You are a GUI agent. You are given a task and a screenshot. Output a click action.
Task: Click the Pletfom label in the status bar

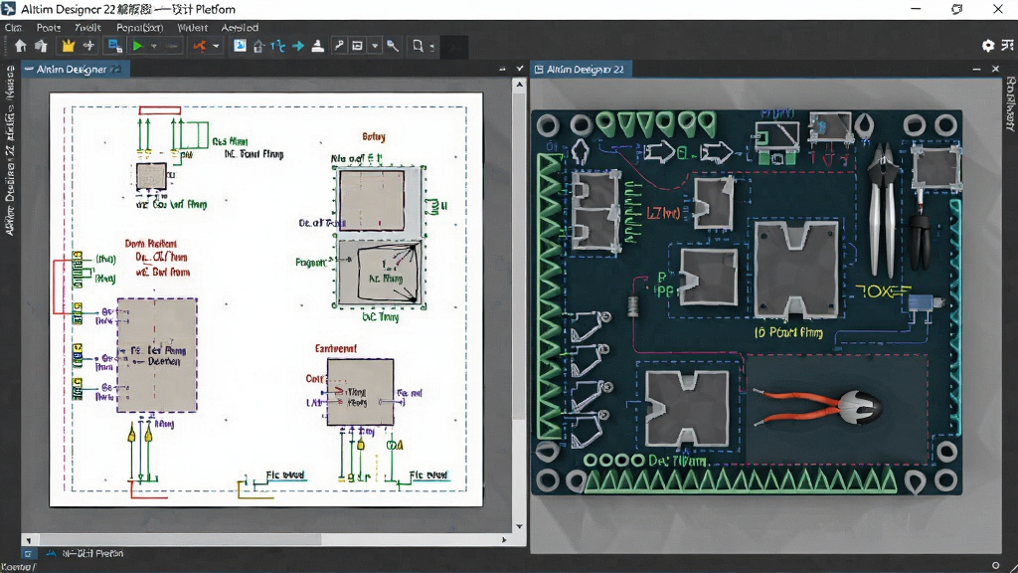coord(92,553)
